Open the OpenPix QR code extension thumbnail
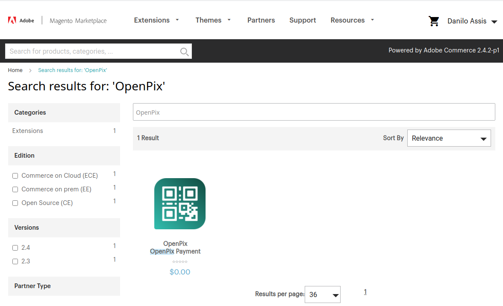 179,204
